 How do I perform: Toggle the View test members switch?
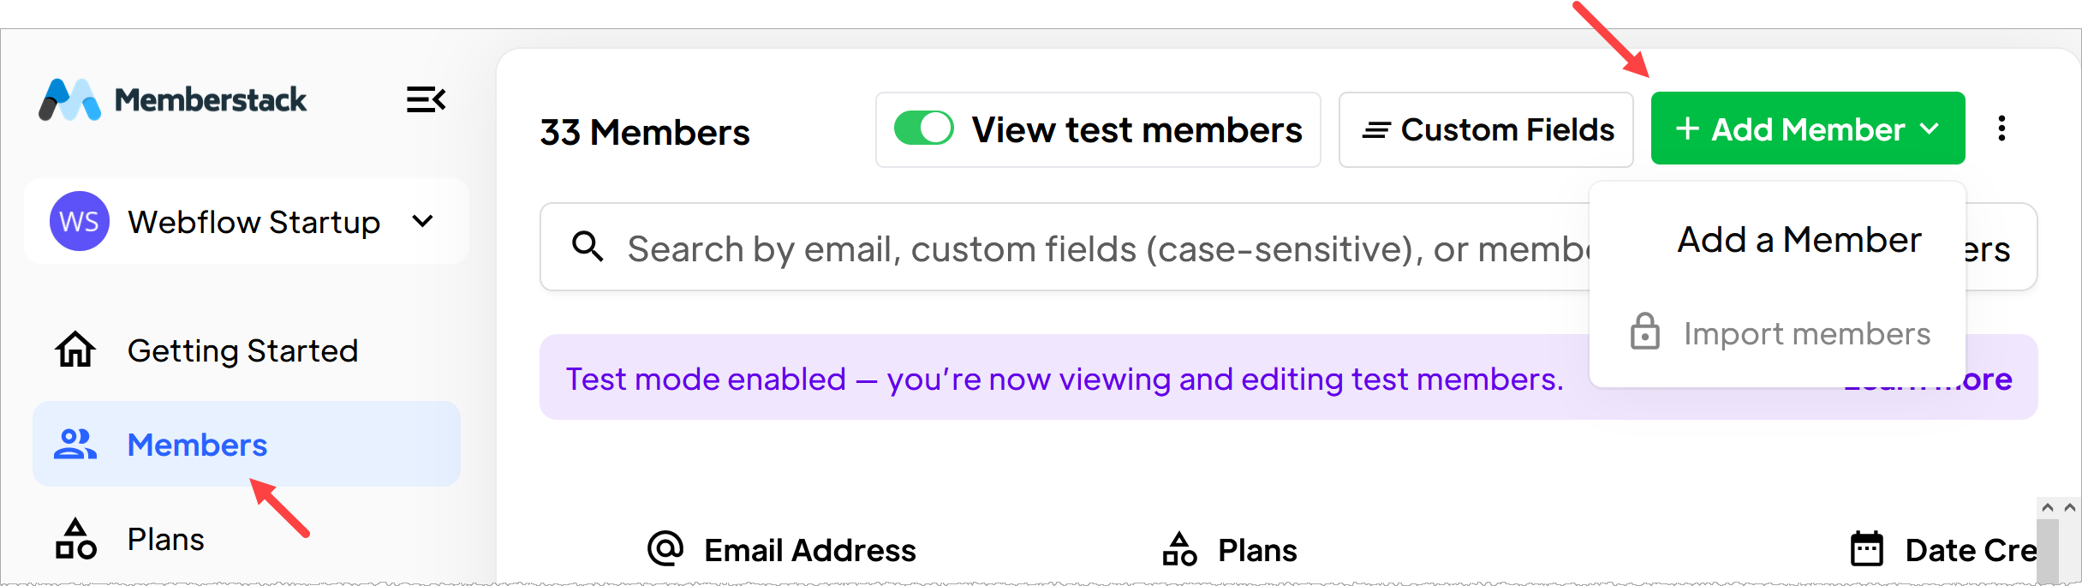click(923, 129)
